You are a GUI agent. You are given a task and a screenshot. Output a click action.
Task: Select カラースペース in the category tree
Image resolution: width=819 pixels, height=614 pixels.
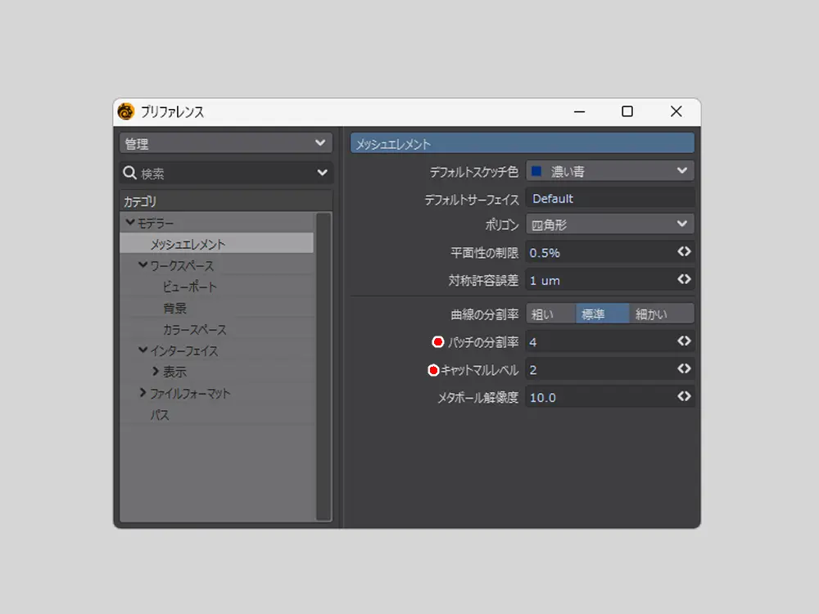tap(194, 330)
